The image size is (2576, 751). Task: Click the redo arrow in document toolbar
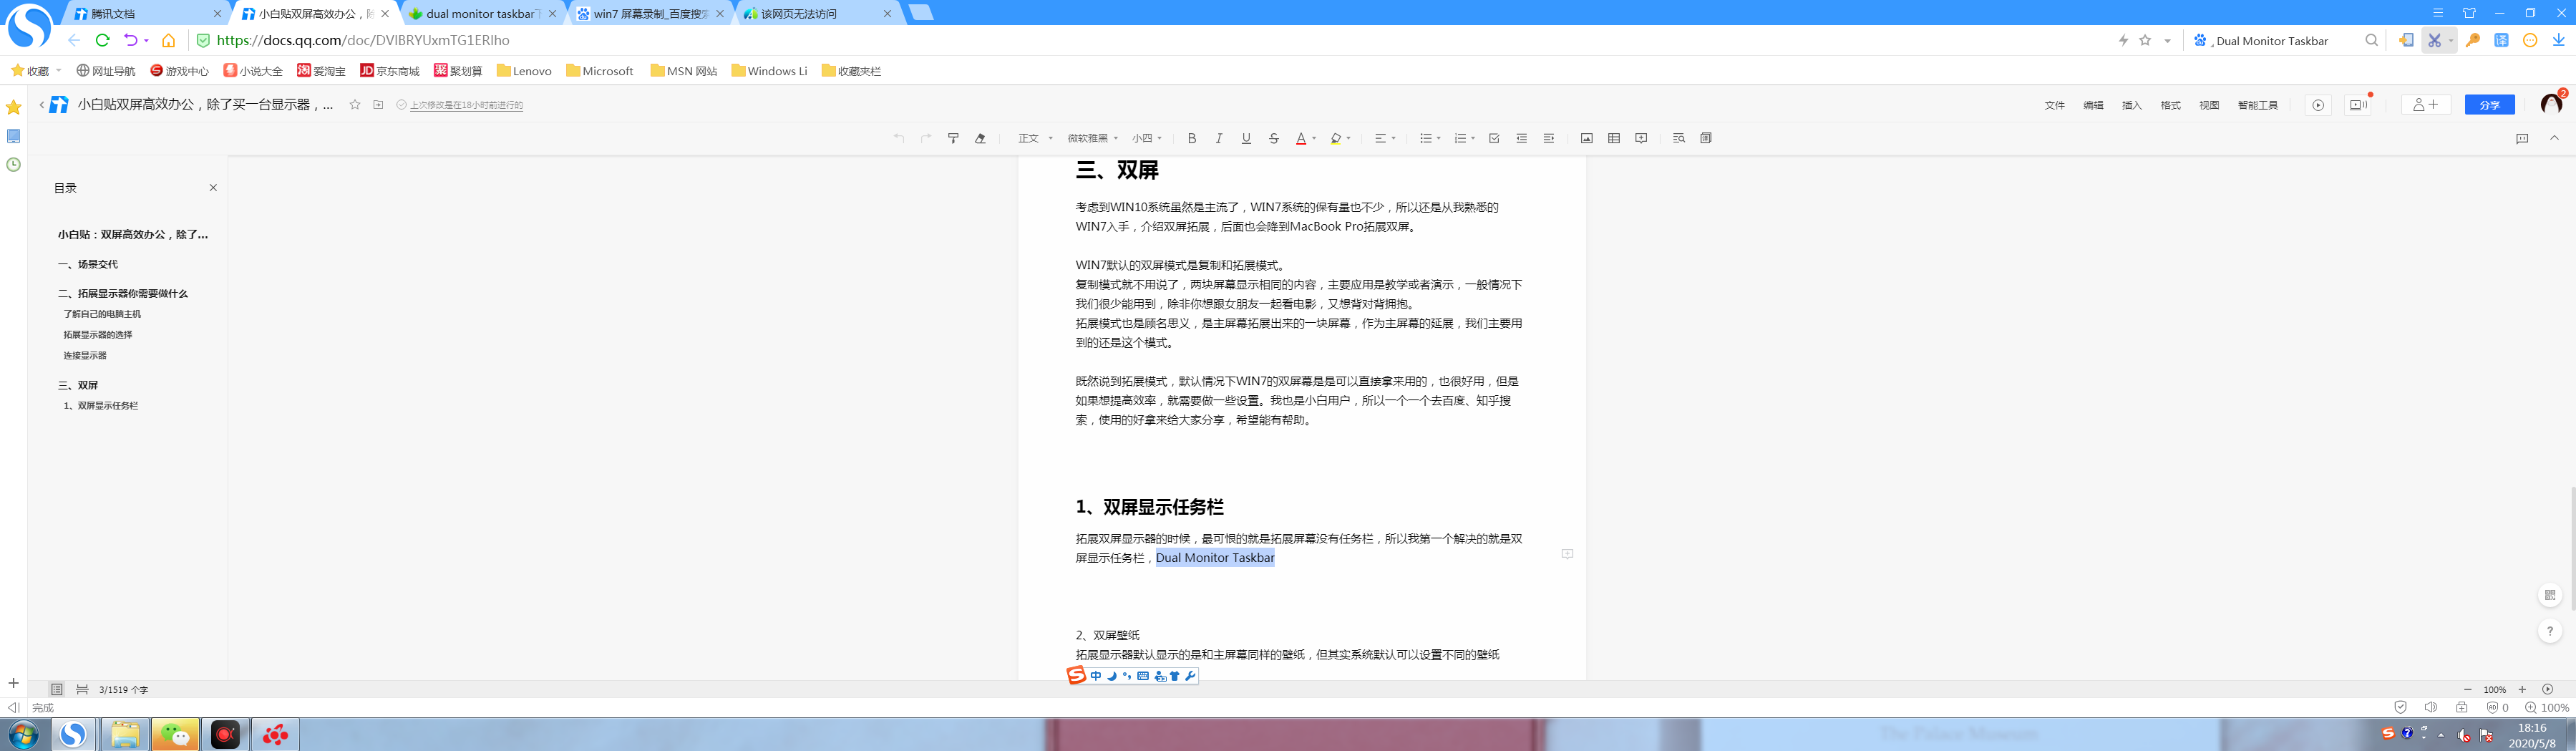(x=926, y=138)
